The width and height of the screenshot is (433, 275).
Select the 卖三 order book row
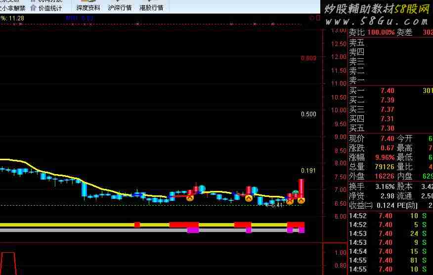(x=390, y=61)
